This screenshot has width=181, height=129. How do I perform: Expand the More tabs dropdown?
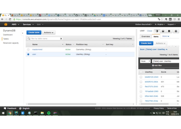click(x=166, y=36)
